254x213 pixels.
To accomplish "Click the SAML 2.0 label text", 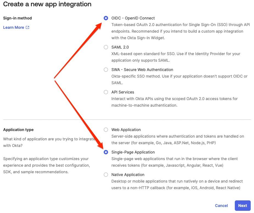I will (x=120, y=47).
